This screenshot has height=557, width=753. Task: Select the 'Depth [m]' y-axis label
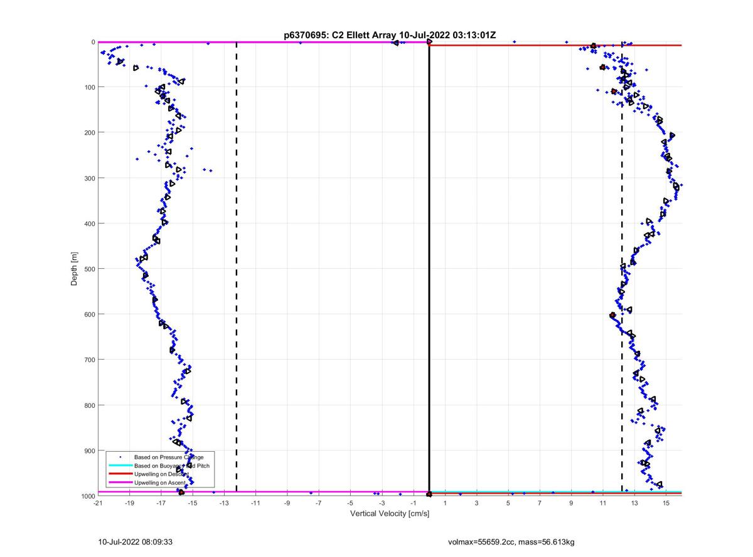(75, 268)
